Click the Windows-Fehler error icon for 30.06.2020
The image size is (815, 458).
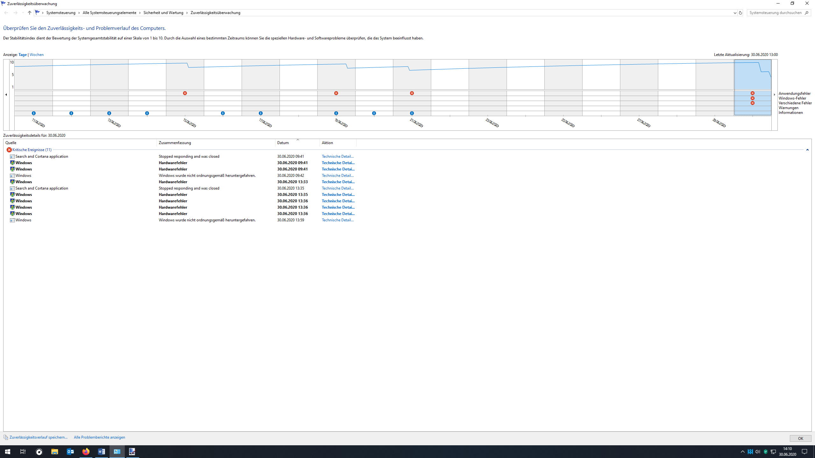[x=753, y=98]
